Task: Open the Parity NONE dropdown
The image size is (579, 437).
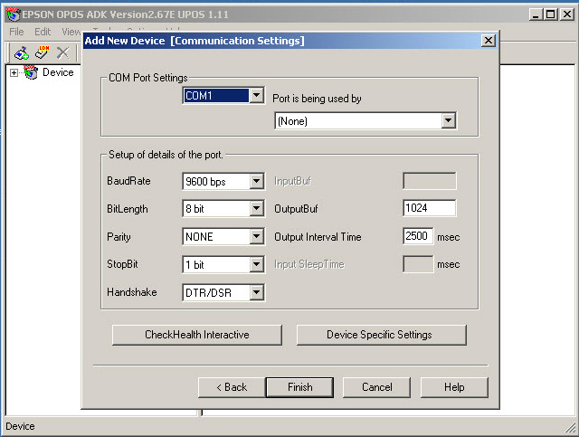Action: pos(256,236)
